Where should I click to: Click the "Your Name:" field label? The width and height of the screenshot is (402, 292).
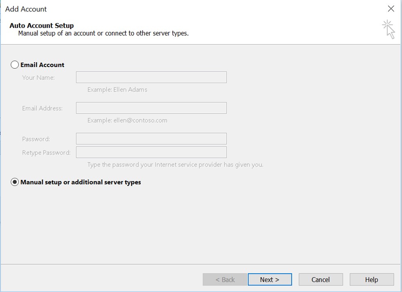(38, 77)
